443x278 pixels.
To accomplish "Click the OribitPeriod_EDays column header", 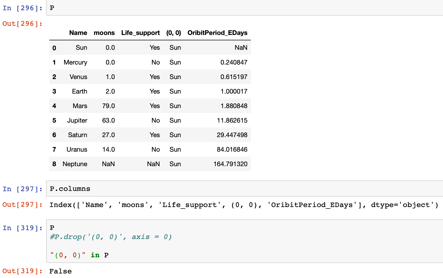I will click(x=217, y=33).
